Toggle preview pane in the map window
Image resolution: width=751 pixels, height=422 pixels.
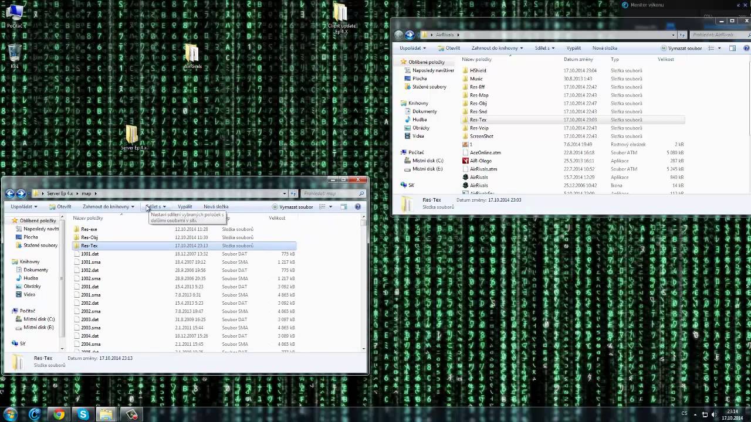pos(343,206)
